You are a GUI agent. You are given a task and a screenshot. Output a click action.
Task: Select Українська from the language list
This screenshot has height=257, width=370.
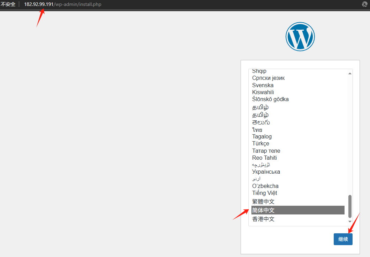coord(298,172)
